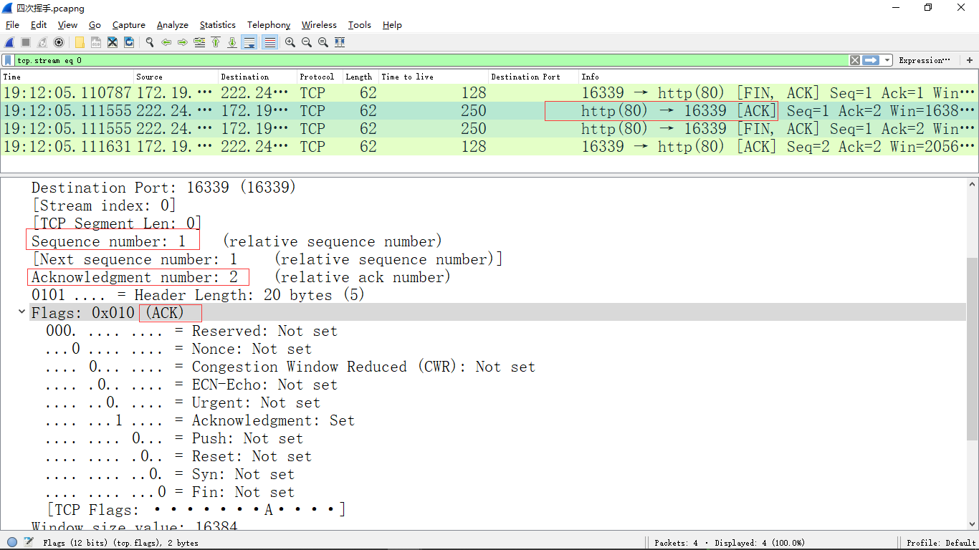Open the Capture menu

tap(129, 24)
